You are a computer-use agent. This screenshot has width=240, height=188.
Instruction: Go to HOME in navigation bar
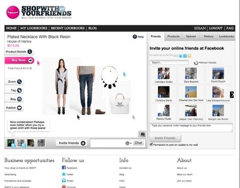click(11, 28)
